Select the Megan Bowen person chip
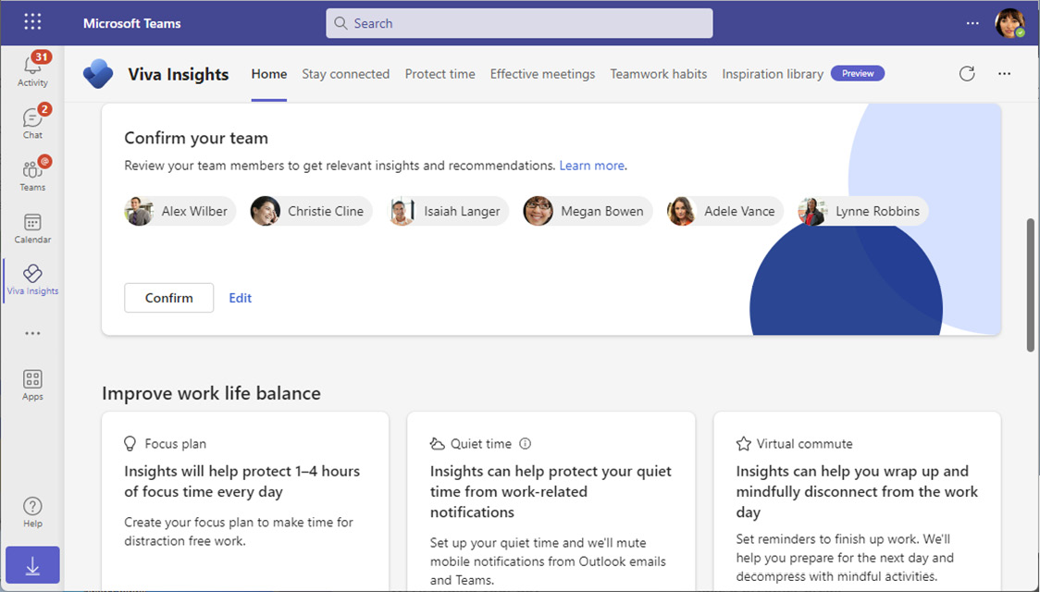This screenshot has height=592, width=1040. tap(588, 212)
